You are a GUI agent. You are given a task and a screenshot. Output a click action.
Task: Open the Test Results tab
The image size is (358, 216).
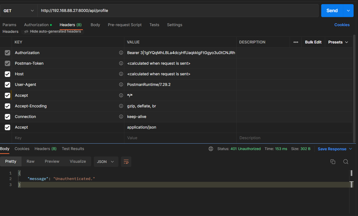[73, 149]
